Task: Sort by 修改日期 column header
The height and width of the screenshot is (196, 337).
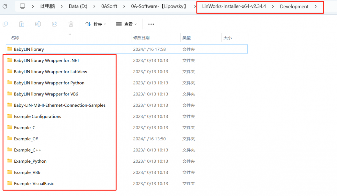Action: click(x=141, y=38)
